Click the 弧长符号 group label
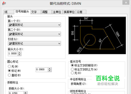This screenshot has width=131, height=94. pyautogui.click(x=75, y=61)
